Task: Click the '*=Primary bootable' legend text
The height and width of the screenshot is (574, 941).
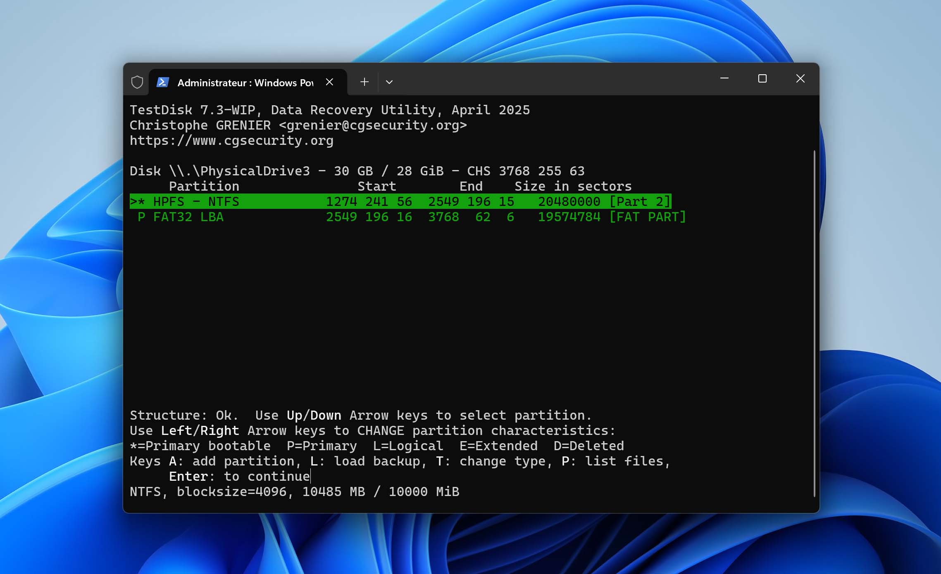Action: (200, 446)
